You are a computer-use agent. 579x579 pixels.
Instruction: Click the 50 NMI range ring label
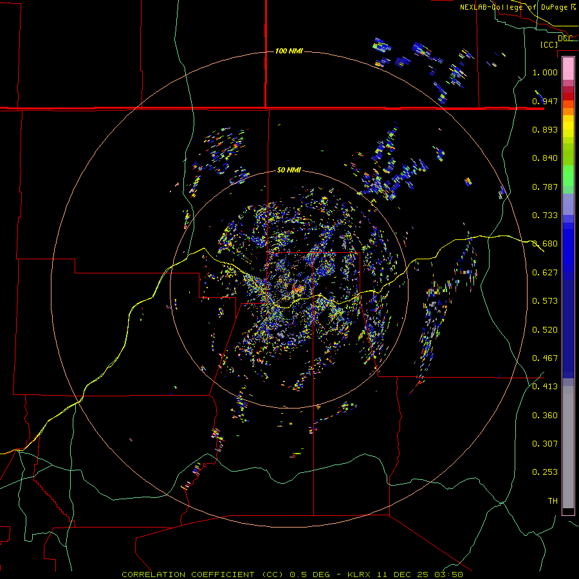pyautogui.click(x=289, y=170)
